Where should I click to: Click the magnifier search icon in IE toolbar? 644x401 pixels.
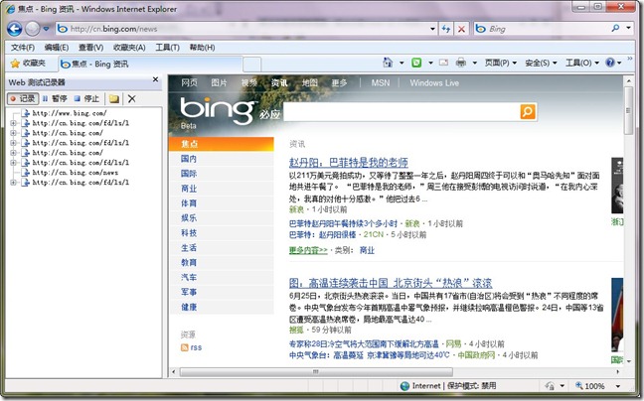tap(615, 28)
